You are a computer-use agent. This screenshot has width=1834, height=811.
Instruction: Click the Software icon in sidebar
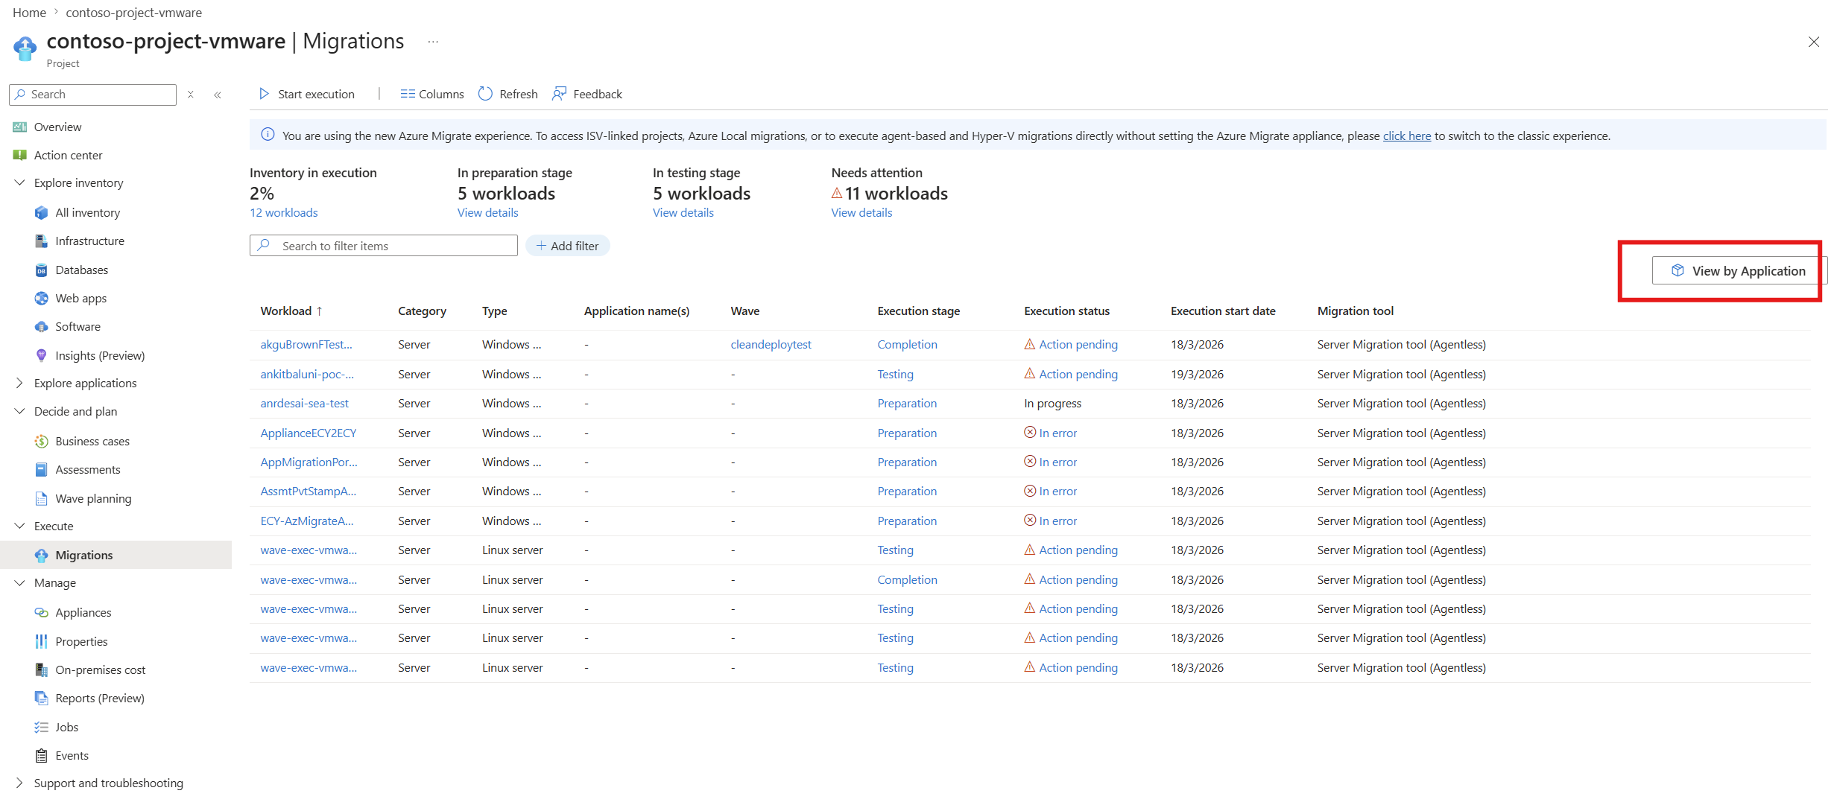42,327
